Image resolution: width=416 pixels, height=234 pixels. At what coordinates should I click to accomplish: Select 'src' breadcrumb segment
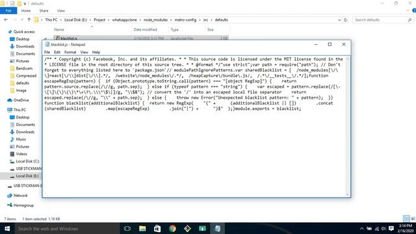205,20
